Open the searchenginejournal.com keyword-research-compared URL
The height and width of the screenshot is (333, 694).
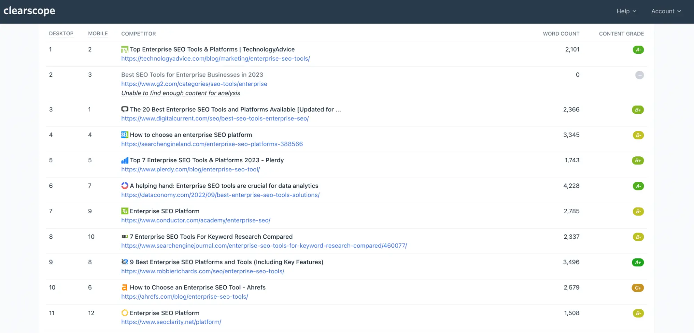(x=264, y=246)
